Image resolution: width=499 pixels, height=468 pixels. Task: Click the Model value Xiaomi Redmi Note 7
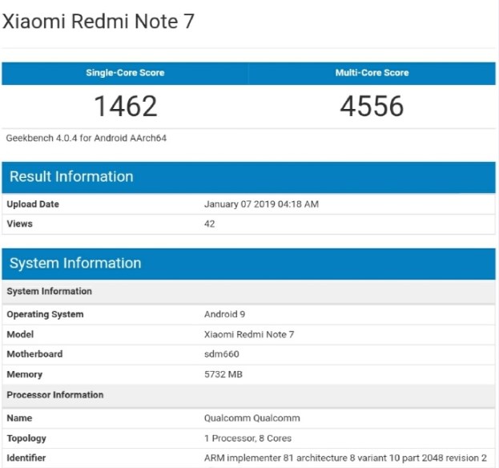[x=249, y=334]
